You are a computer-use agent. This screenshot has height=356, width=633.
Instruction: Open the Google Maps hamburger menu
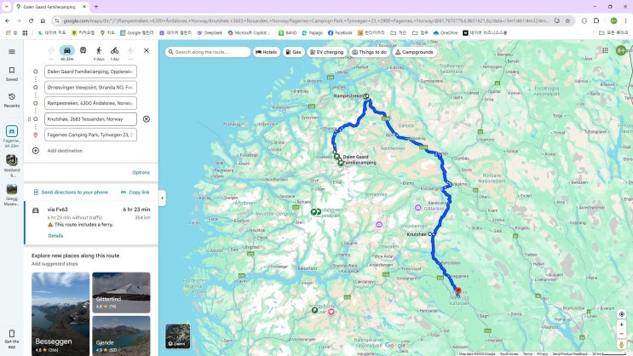click(12, 52)
